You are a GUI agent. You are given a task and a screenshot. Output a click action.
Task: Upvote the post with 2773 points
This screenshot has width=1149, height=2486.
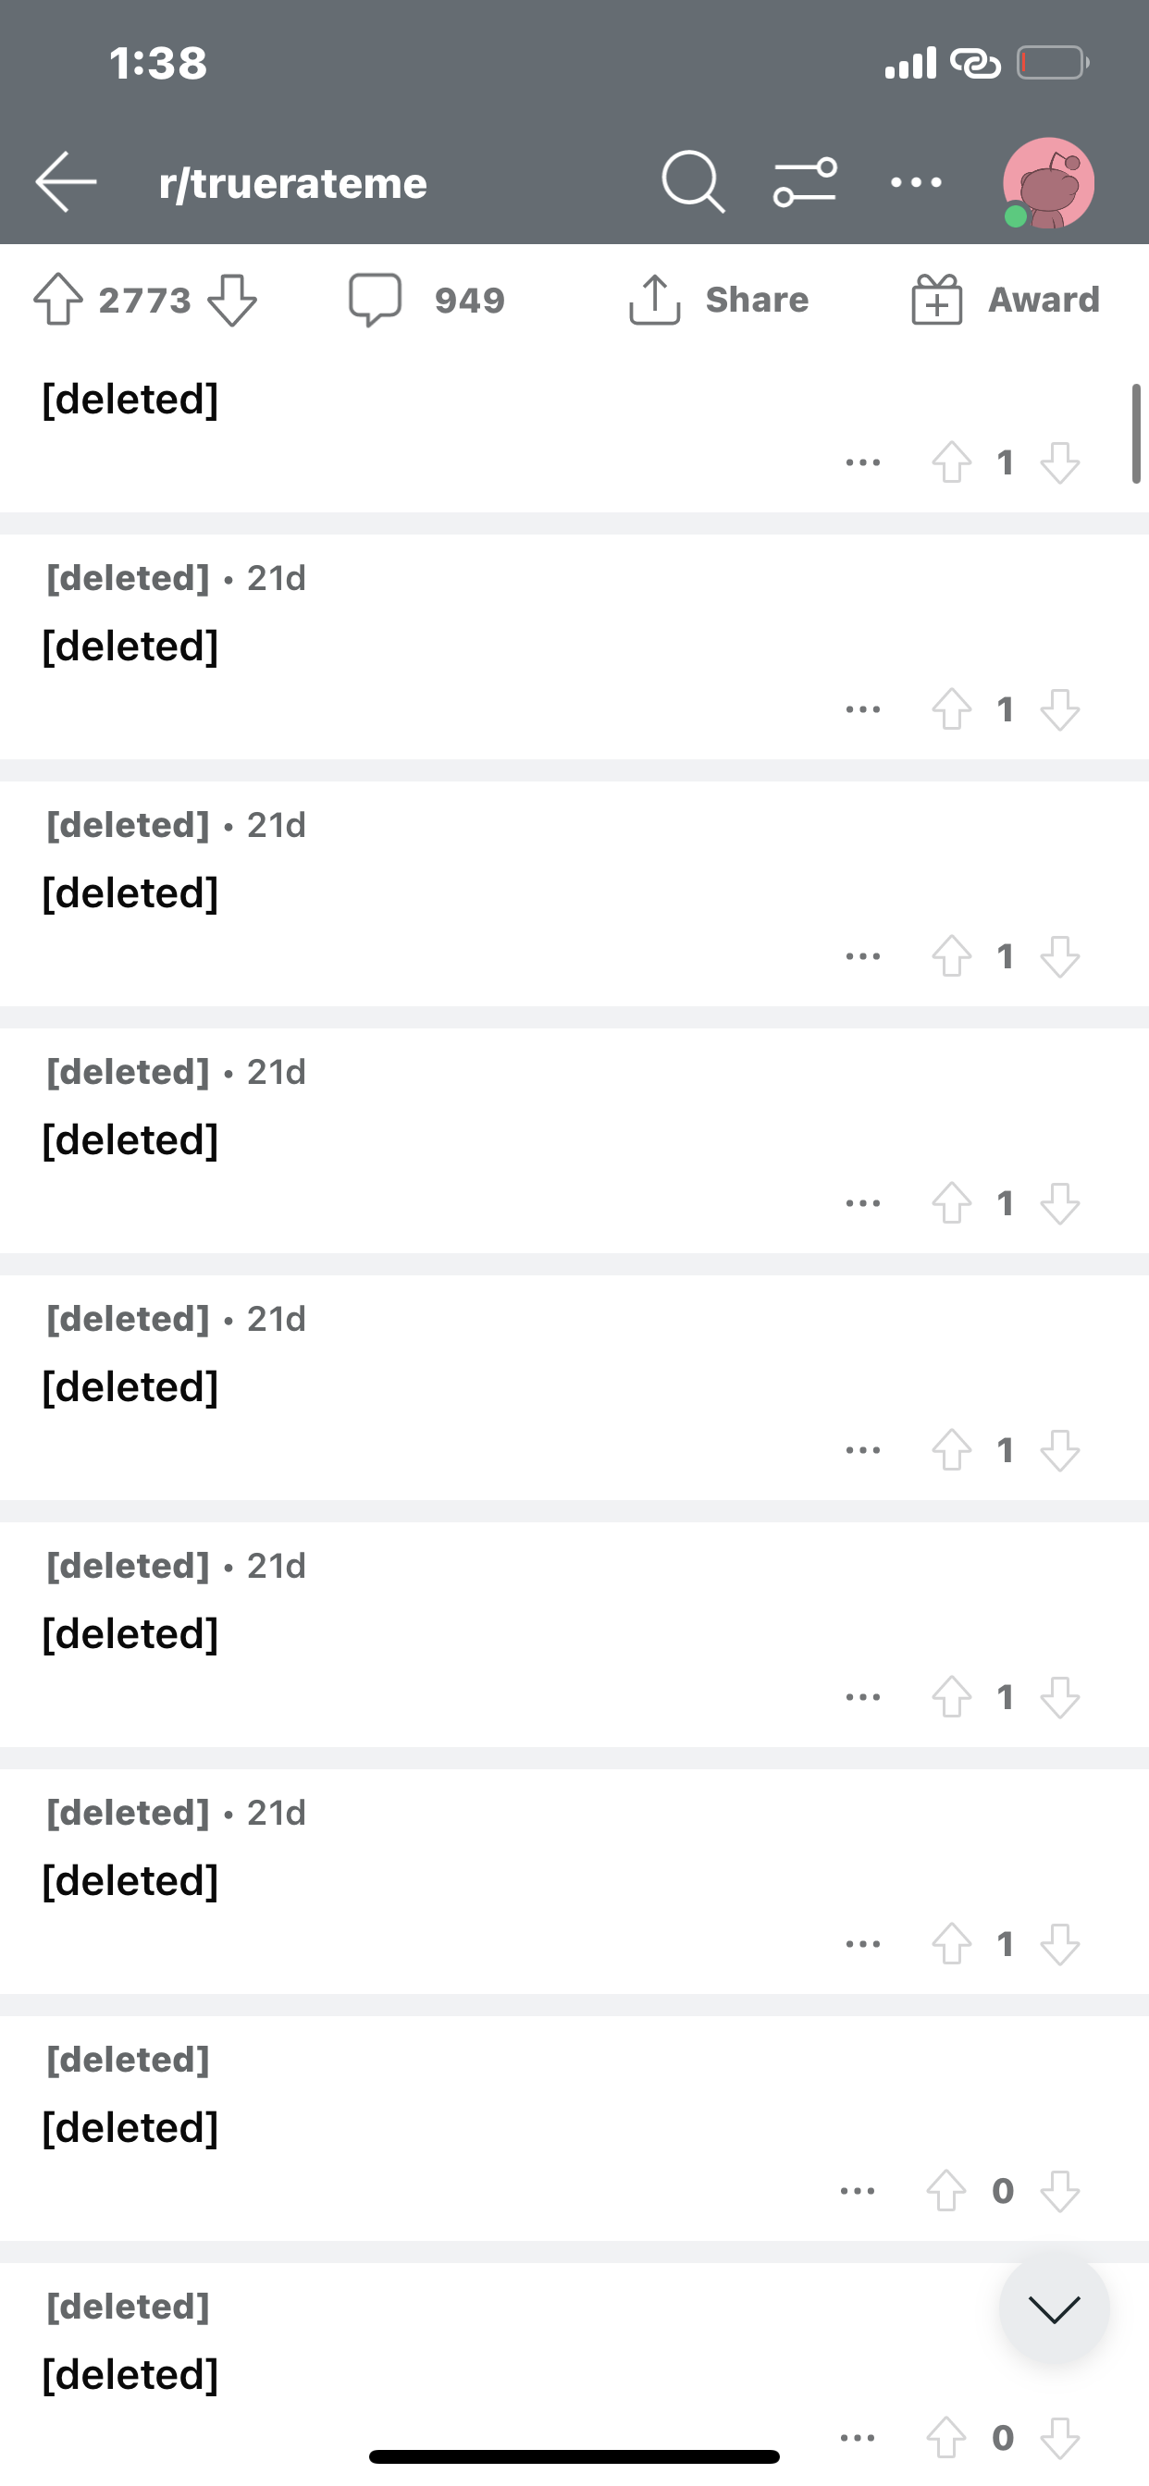58,299
